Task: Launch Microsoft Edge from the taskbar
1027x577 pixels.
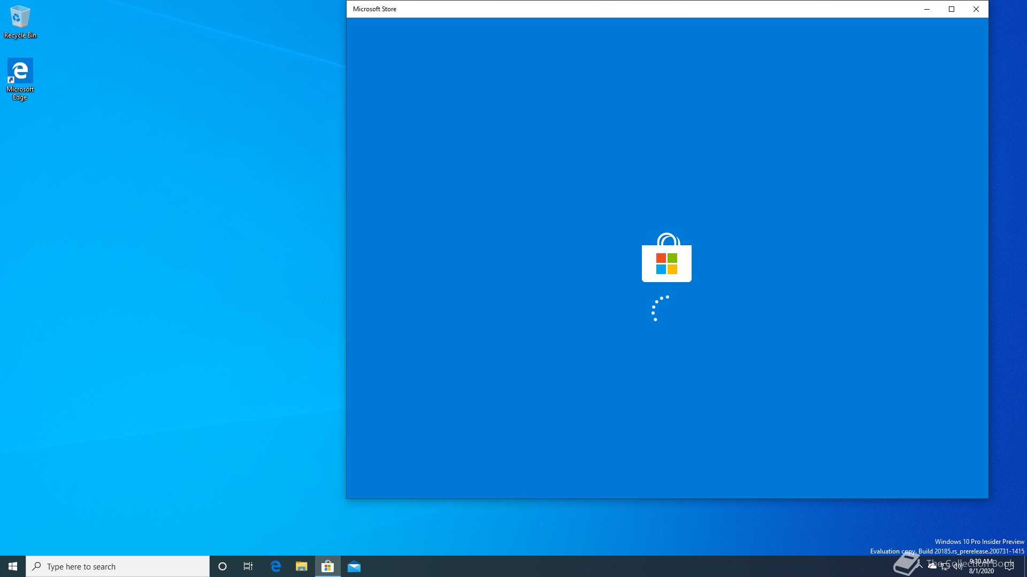Action: point(275,566)
